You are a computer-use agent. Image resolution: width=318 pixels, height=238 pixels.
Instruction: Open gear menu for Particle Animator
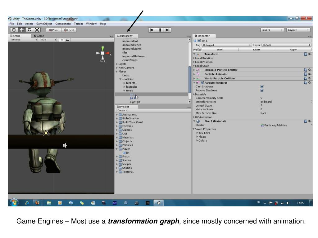point(309,74)
